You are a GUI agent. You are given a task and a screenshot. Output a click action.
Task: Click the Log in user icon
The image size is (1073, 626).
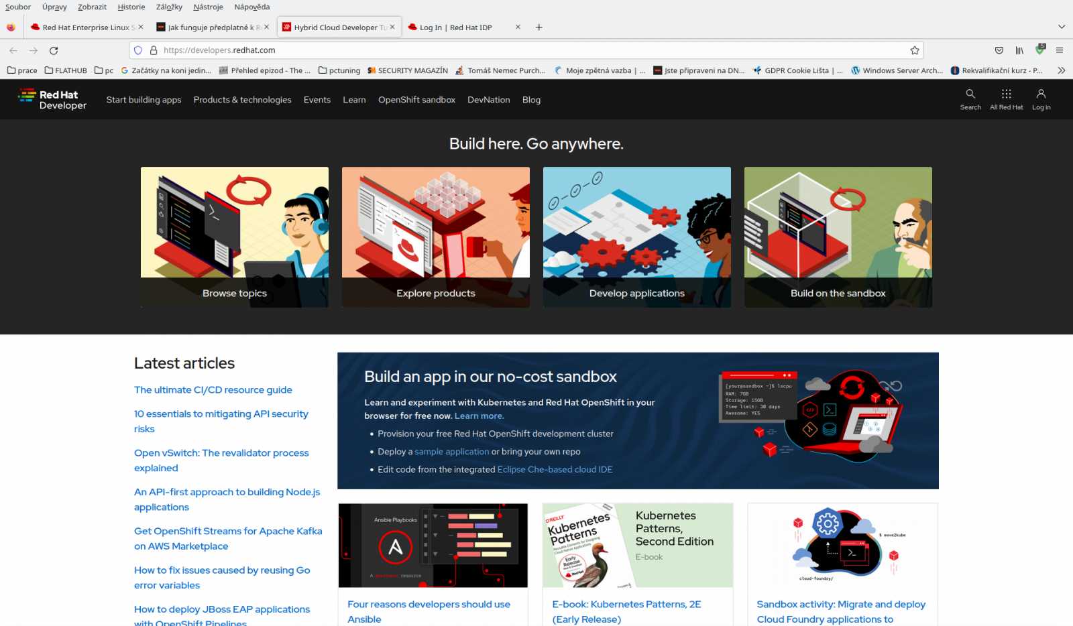tap(1041, 99)
